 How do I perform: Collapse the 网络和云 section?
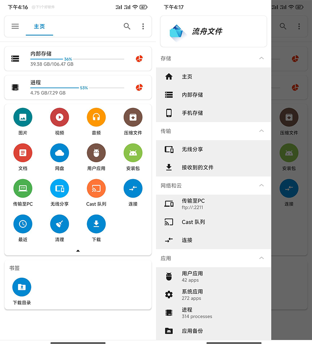point(261,186)
